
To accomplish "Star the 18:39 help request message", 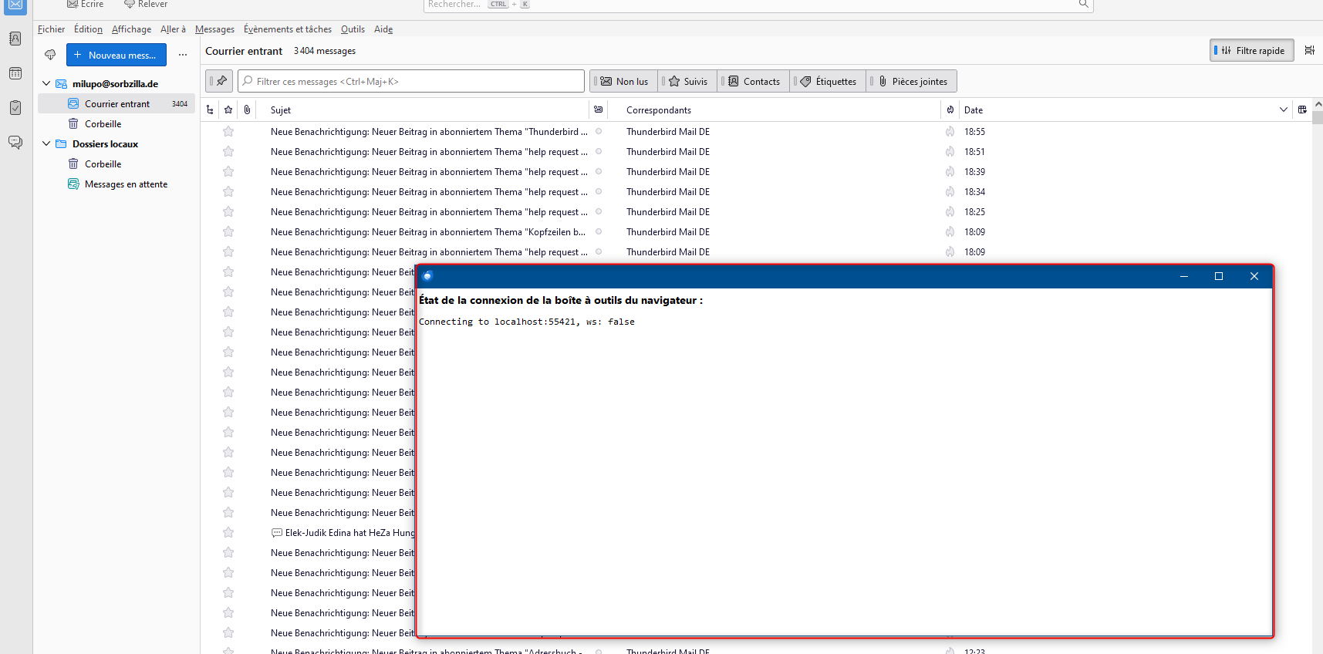I will coord(228,172).
